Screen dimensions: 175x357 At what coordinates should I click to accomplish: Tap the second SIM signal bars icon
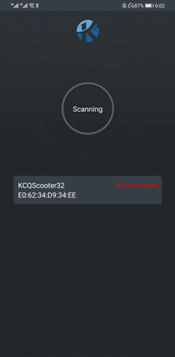point(24,6)
